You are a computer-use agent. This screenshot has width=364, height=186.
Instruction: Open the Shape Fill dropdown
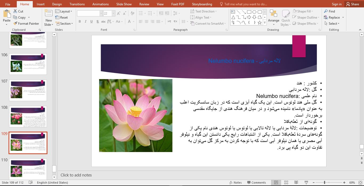pyautogui.click(x=303, y=11)
